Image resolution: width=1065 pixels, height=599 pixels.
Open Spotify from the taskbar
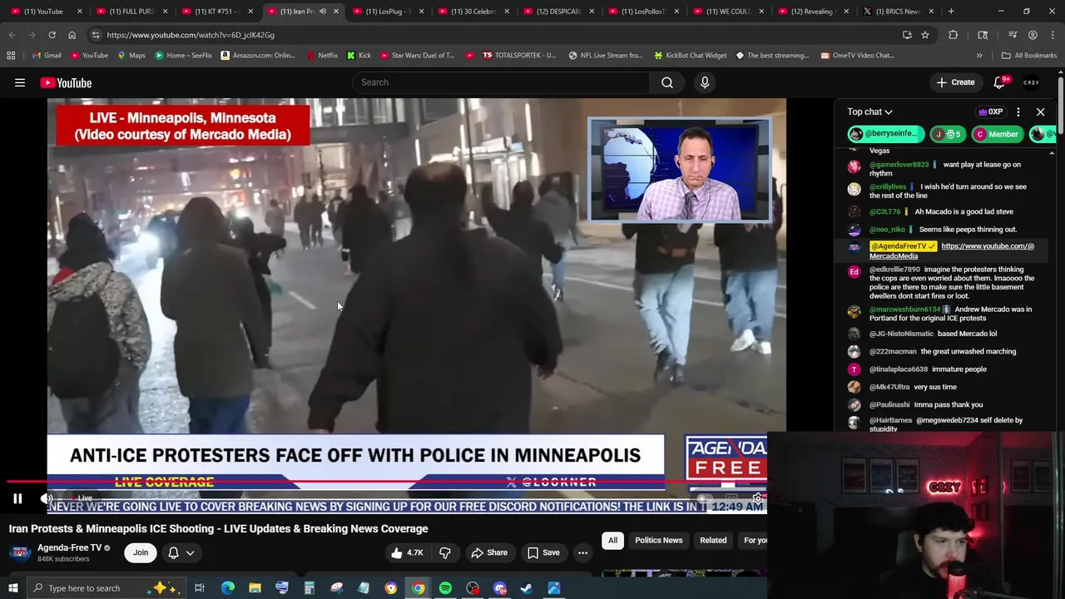(x=445, y=588)
